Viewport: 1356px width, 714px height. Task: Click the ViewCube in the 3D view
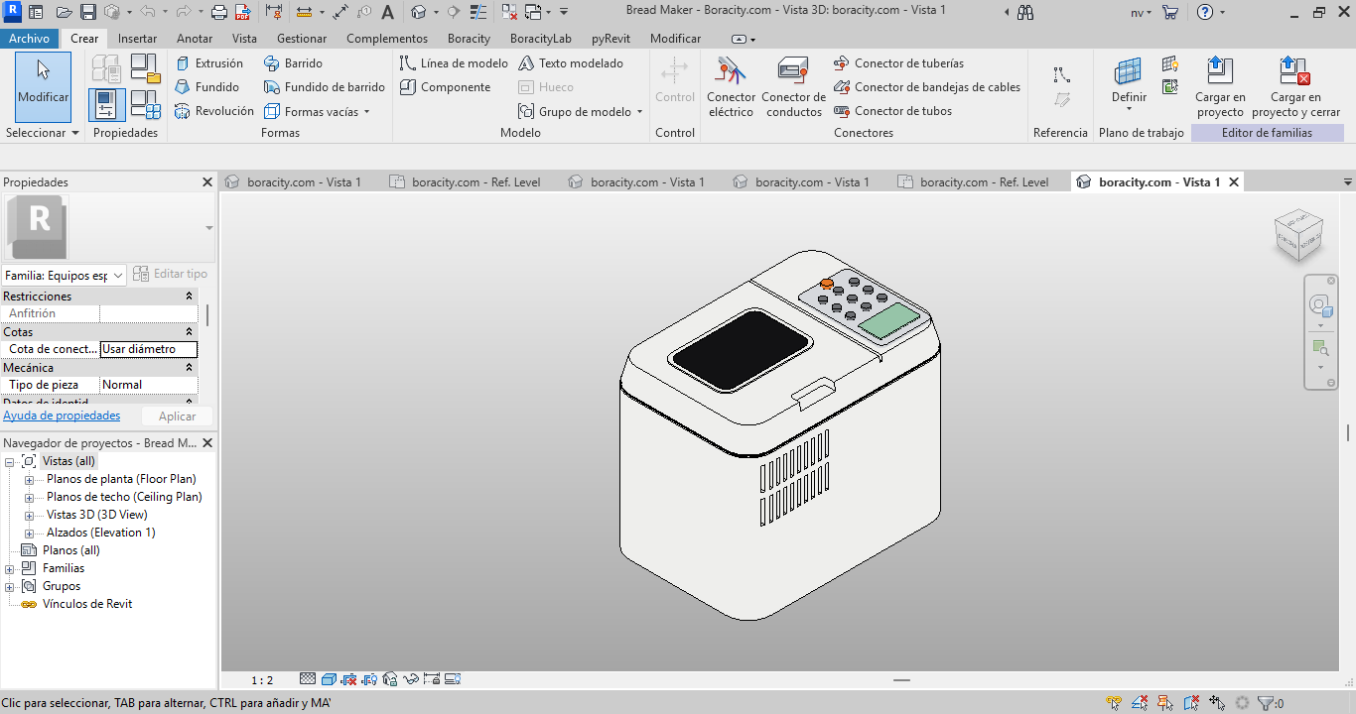1298,236
